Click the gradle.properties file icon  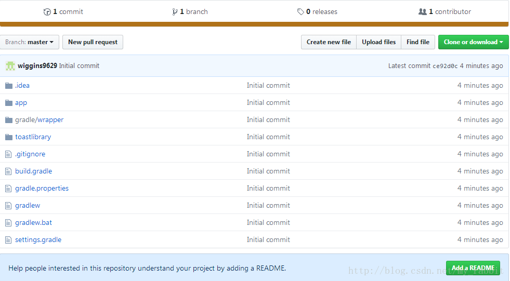pos(8,189)
